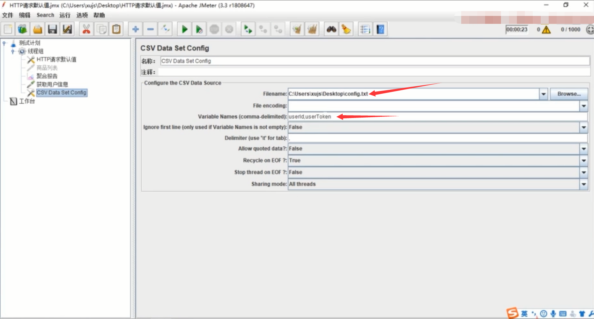Click the remote start all icon
Image resolution: width=594 pixels, height=319 pixels.
pos(248,29)
